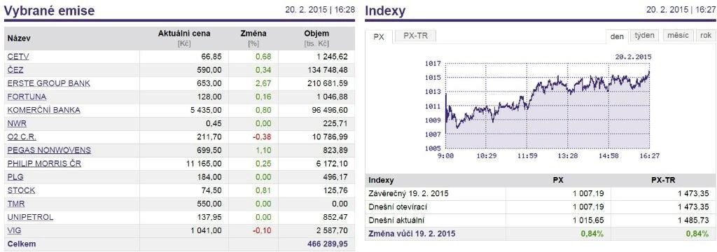Select the PX index tab

tap(379, 36)
